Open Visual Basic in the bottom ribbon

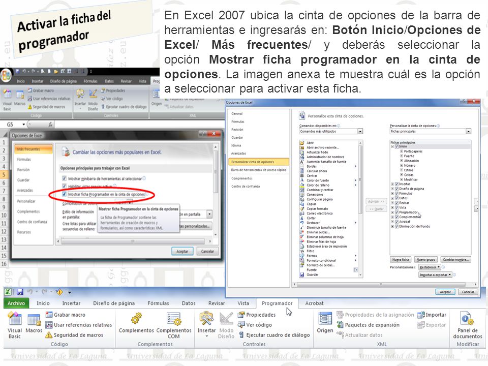(x=14, y=325)
